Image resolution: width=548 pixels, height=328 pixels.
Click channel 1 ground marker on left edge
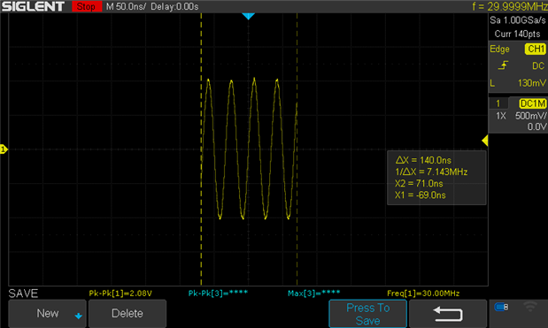click(4, 149)
